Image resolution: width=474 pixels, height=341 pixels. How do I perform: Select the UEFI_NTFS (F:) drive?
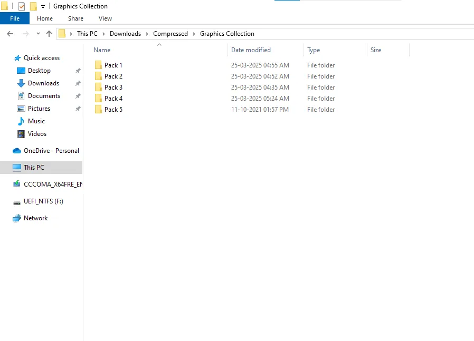[x=43, y=201]
